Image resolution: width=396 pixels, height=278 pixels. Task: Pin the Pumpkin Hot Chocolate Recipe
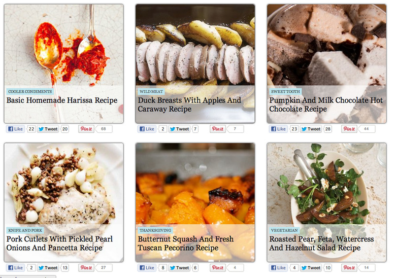tap(349, 129)
